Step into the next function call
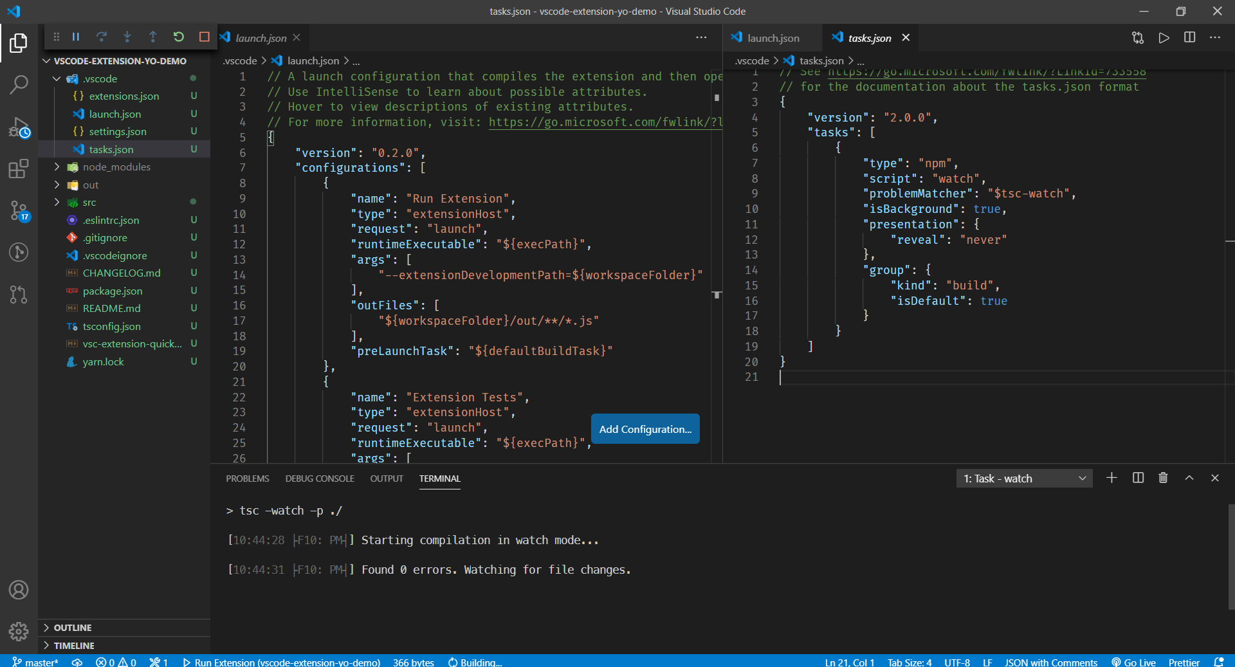Screen dimensions: 1235x667 [127, 37]
